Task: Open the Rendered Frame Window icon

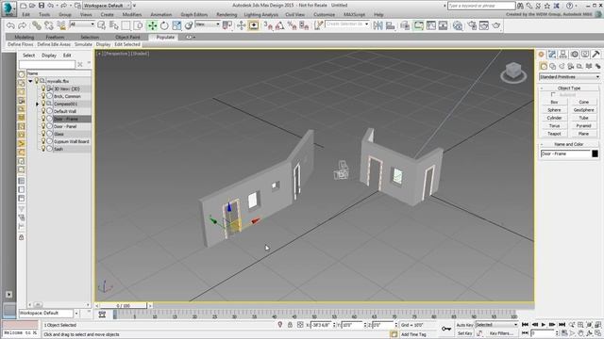Action: [x=484, y=25]
